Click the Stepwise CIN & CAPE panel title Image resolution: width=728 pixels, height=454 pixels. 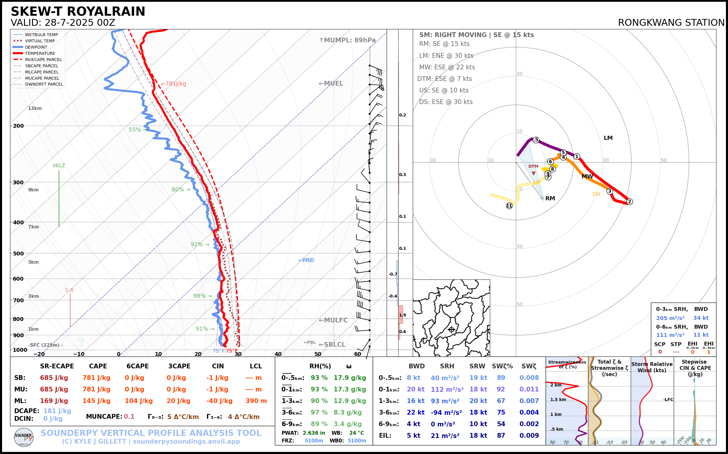[695, 368]
